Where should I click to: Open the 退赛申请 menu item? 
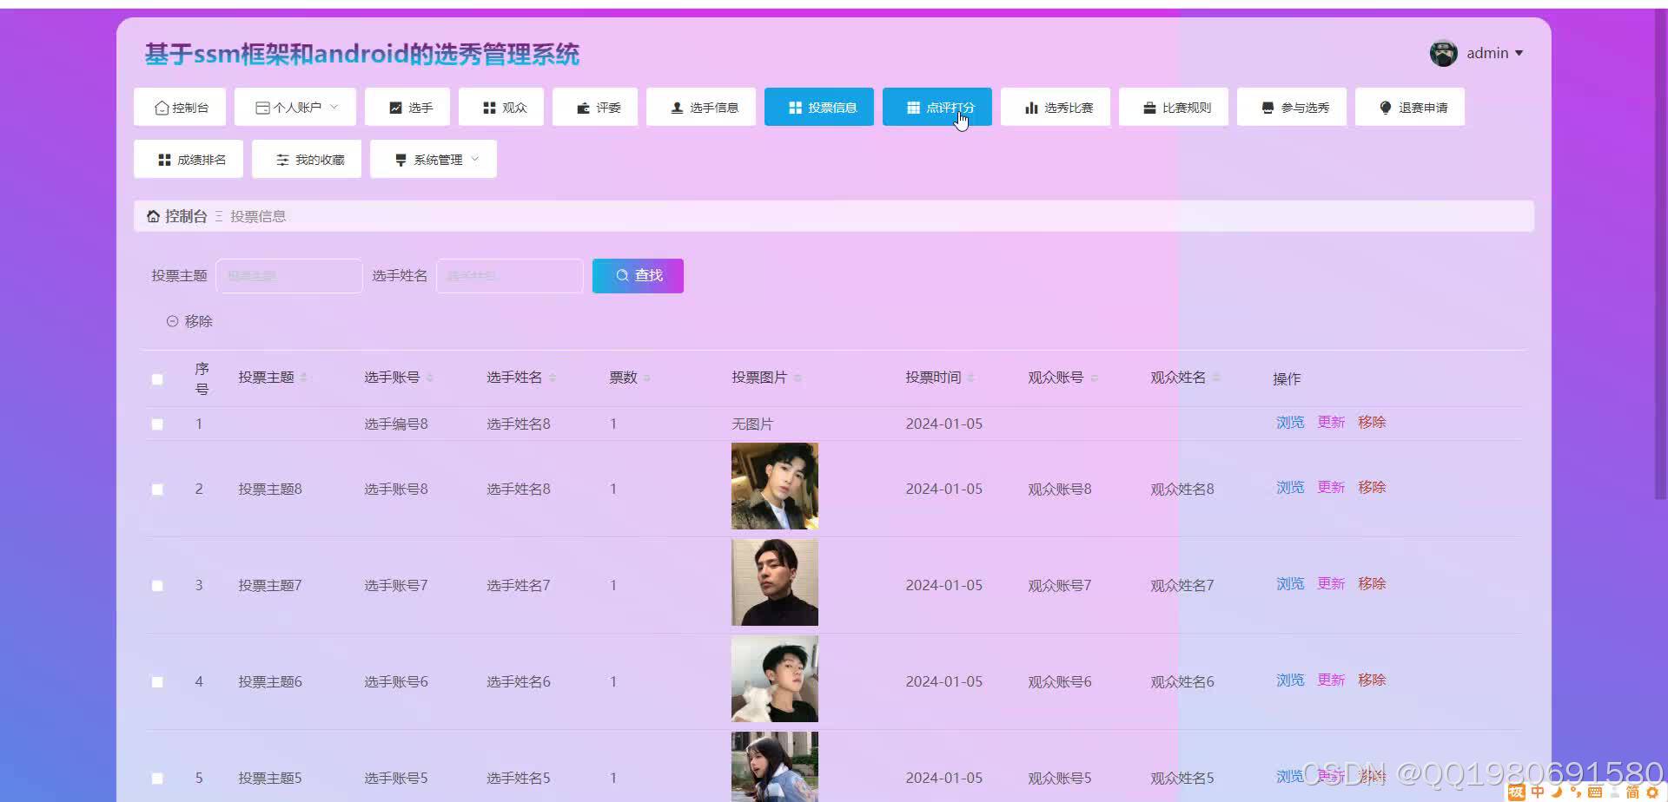click(1409, 107)
